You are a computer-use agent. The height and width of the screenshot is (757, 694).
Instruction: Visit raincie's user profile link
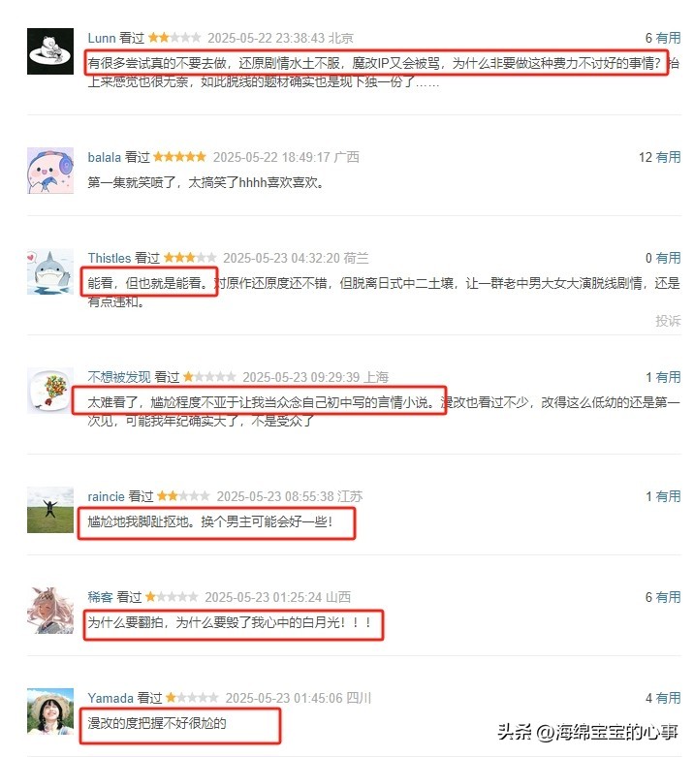click(107, 496)
